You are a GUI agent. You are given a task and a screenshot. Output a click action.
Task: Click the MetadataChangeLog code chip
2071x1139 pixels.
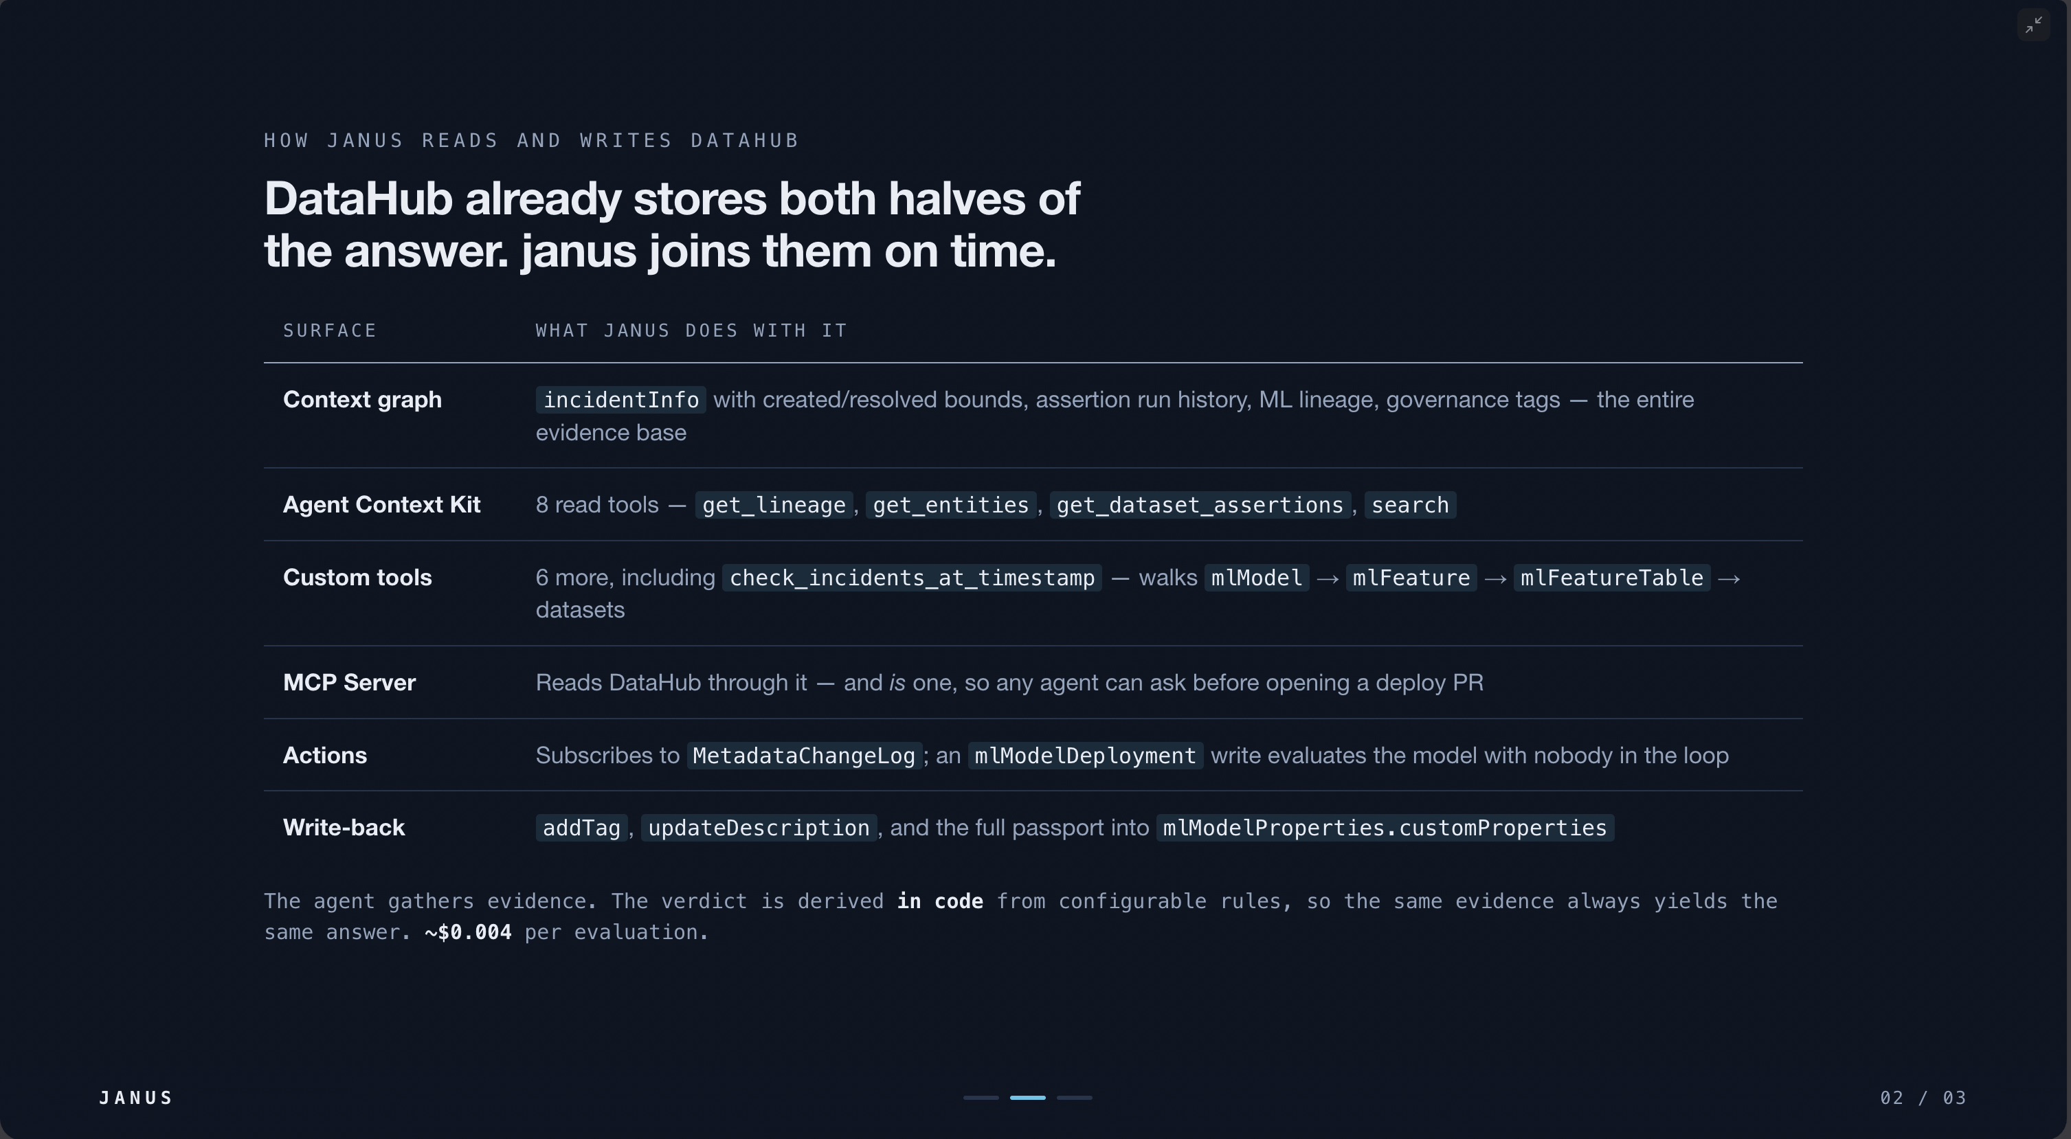(804, 756)
